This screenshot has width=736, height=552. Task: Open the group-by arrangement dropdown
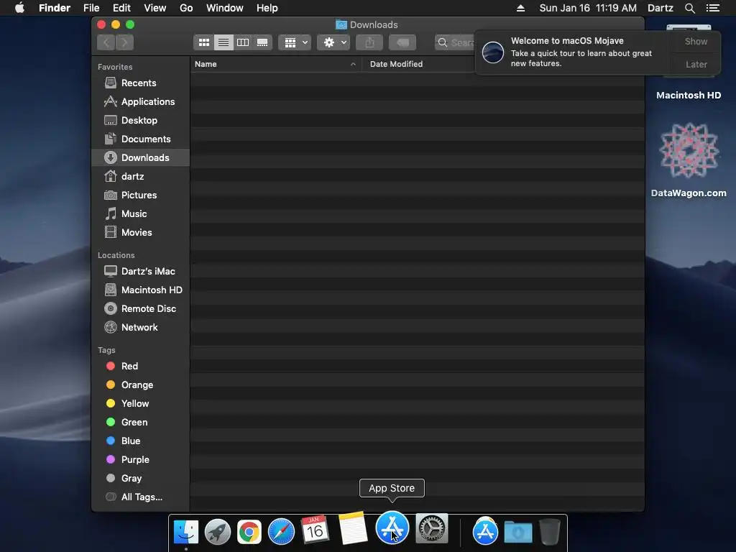coord(295,42)
